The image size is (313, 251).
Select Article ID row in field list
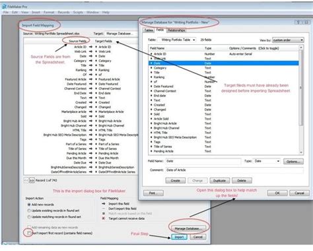click(224, 54)
